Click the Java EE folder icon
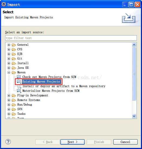 pos(14,68)
